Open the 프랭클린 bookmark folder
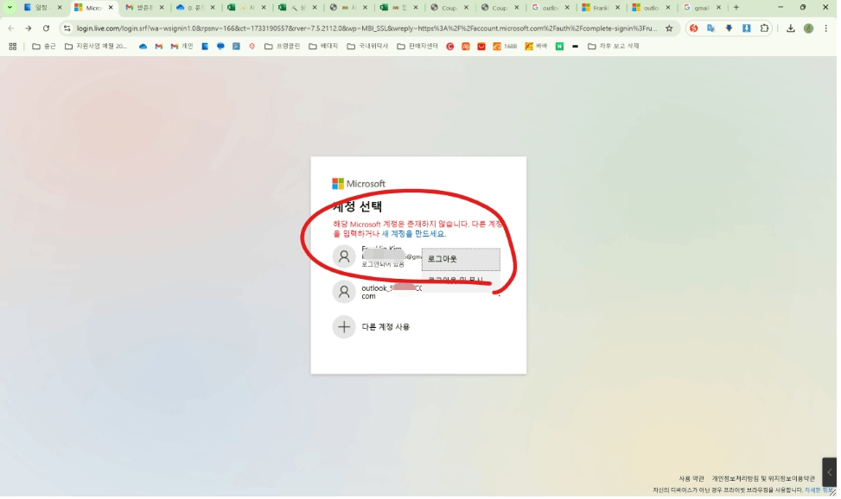The width and height of the screenshot is (841, 499). pos(284,47)
